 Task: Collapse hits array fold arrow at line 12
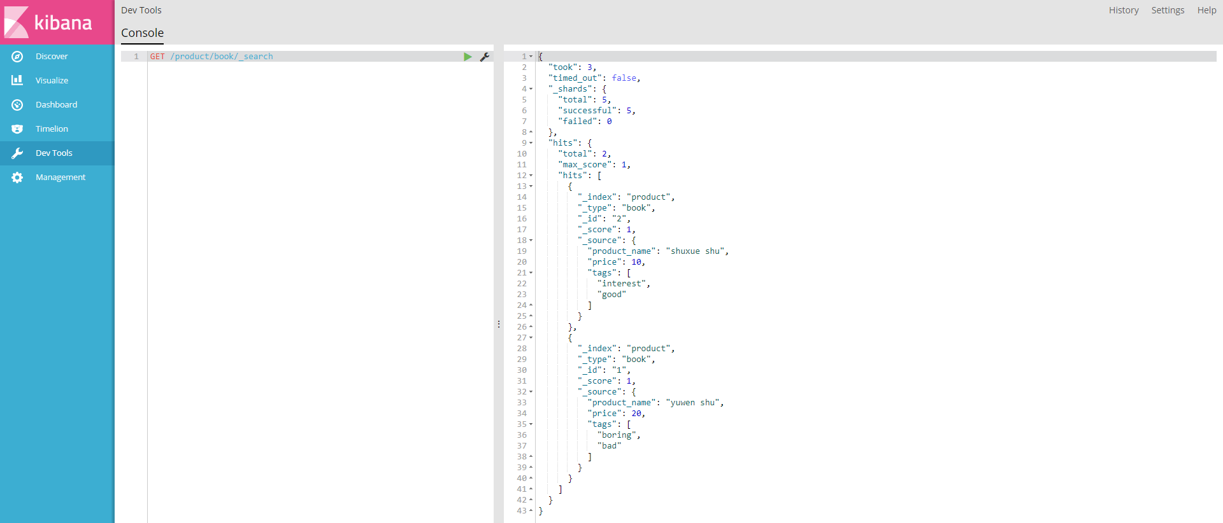coord(531,176)
